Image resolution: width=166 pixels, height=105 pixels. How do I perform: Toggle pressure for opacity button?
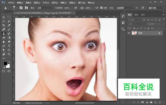76,8
